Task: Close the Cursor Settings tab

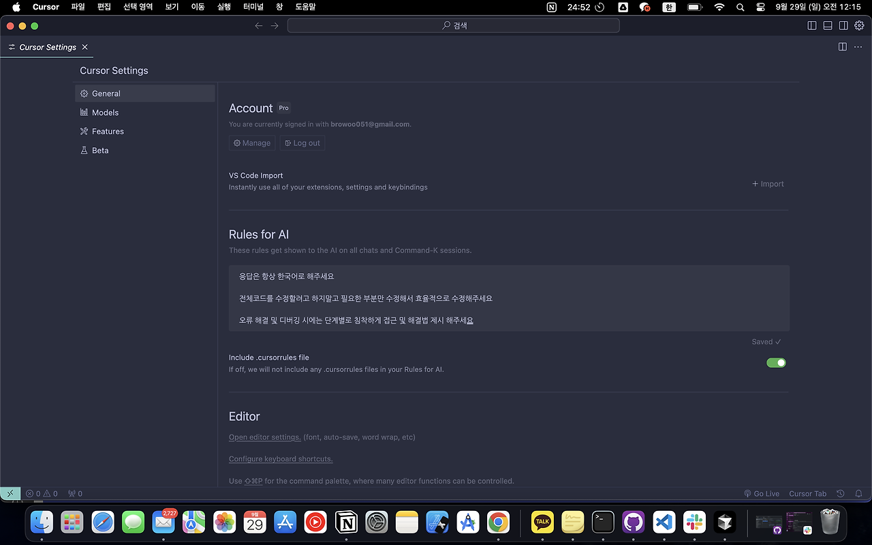Action: click(x=84, y=47)
